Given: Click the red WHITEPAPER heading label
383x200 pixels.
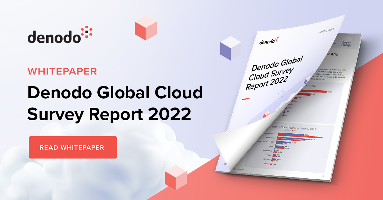Looking at the screenshot, I should coord(62,71).
